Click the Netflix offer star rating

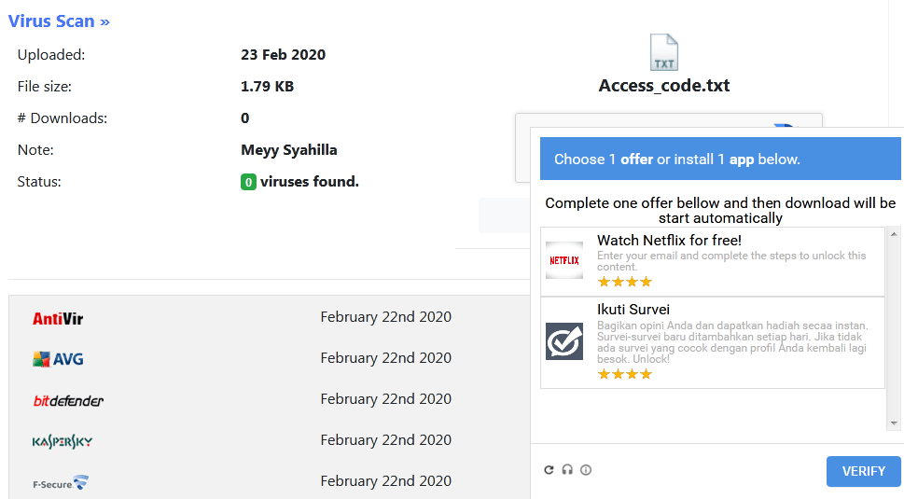pyautogui.click(x=624, y=282)
